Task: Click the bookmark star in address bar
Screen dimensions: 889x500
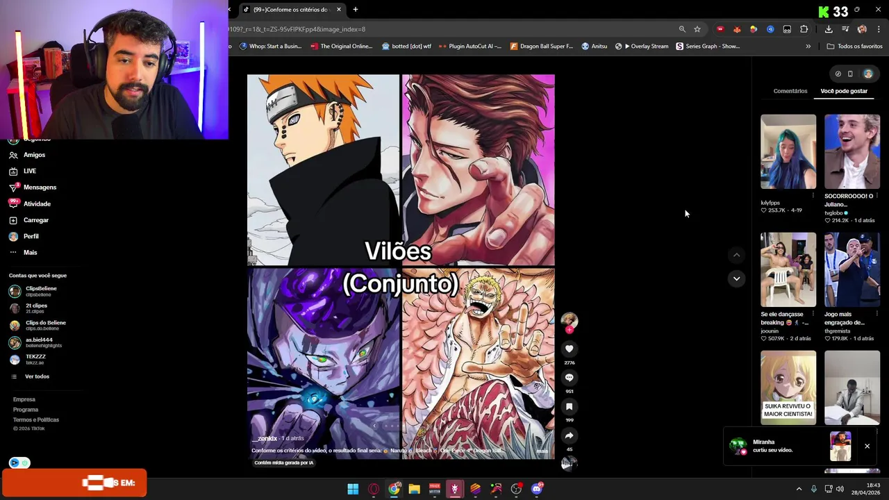Action: [x=697, y=29]
